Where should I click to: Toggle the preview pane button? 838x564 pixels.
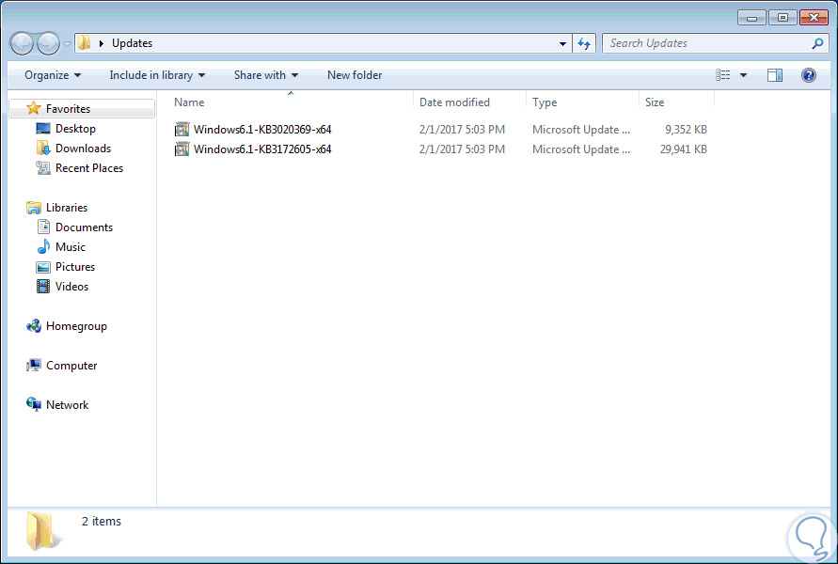click(x=774, y=75)
